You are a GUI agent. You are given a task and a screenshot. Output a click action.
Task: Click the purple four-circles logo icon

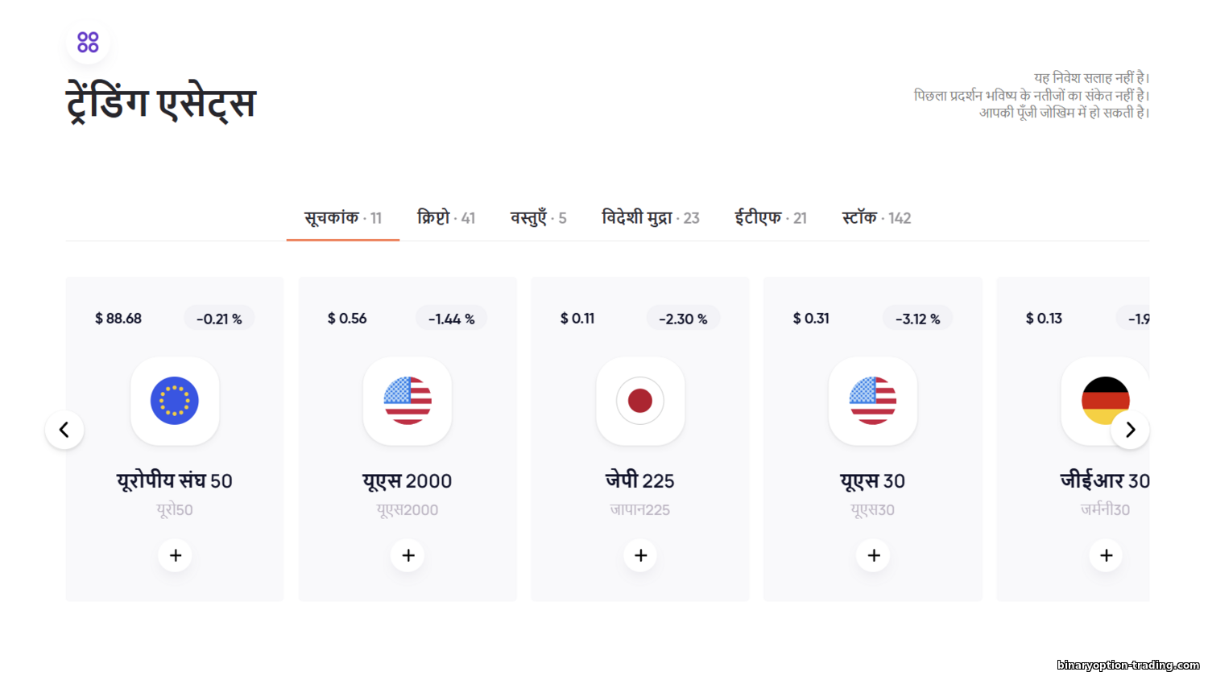88,42
